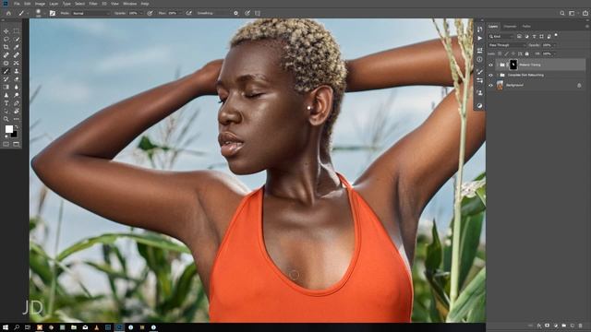Toggle lock transparent pixels
This screenshot has width=591, height=332.
click(500, 53)
